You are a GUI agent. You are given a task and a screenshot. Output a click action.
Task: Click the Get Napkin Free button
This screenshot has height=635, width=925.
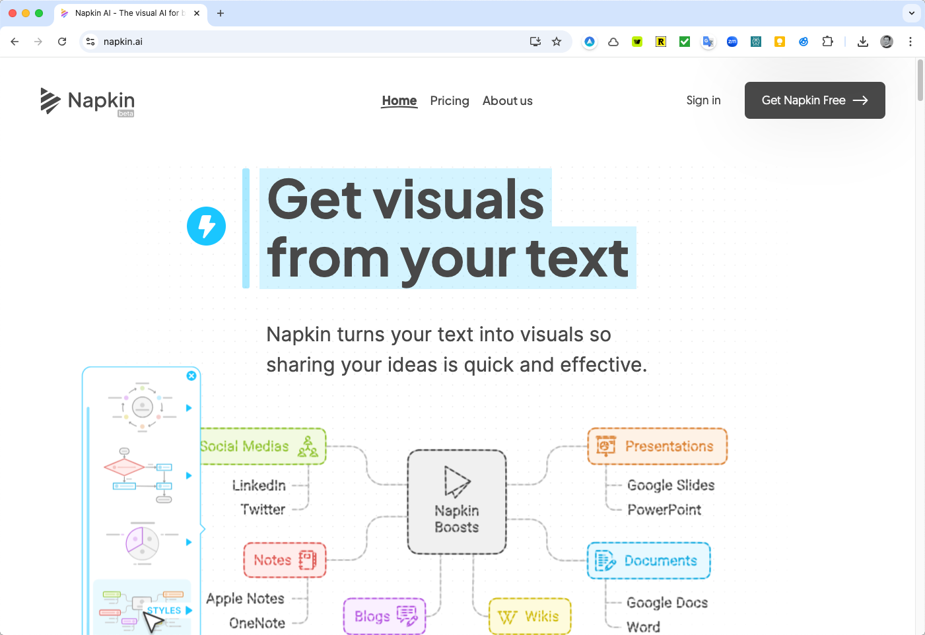pos(814,100)
